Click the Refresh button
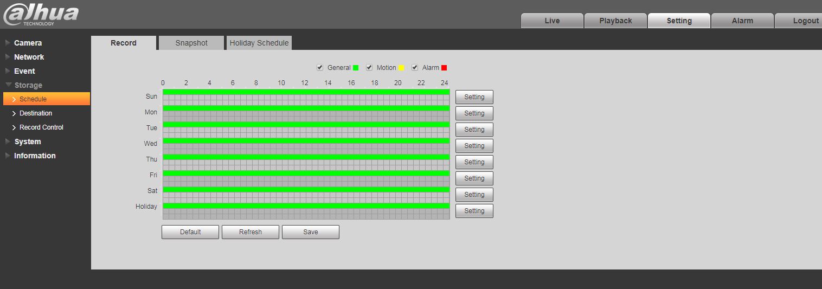The image size is (822, 289). pyautogui.click(x=251, y=232)
